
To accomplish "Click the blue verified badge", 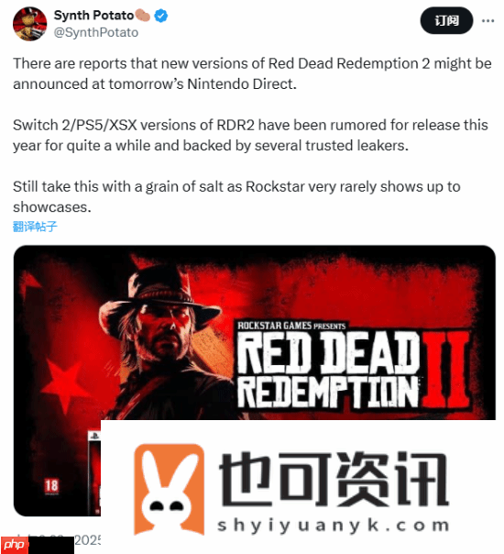I will (161, 16).
